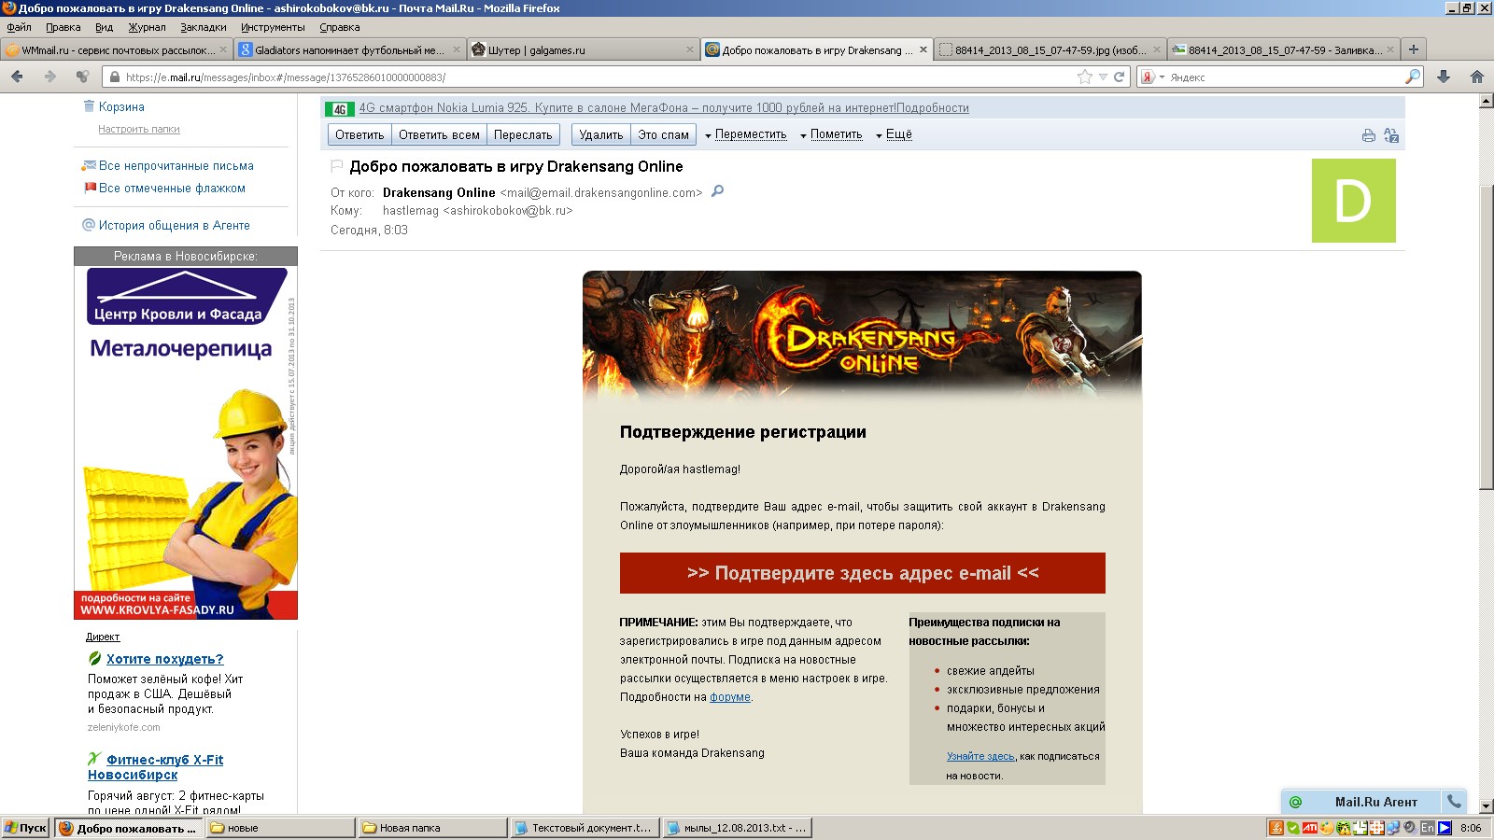Open the Mail.Ru Агент panel

click(1375, 802)
